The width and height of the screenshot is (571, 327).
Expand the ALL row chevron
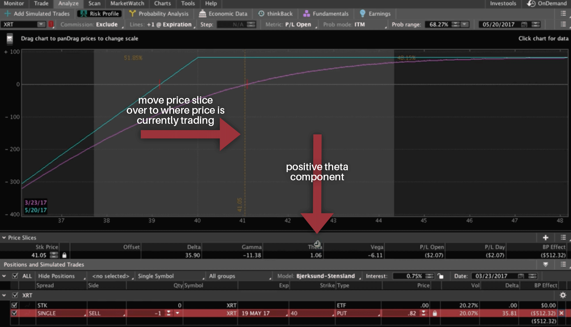[x=4, y=276]
